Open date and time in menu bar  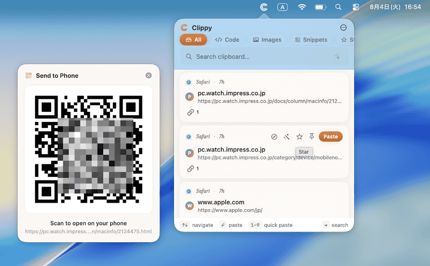click(x=395, y=7)
